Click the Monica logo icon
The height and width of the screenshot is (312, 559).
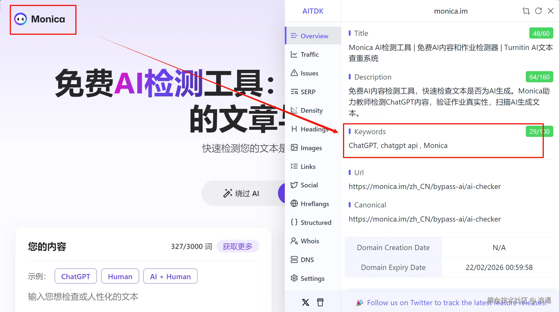[21, 19]
